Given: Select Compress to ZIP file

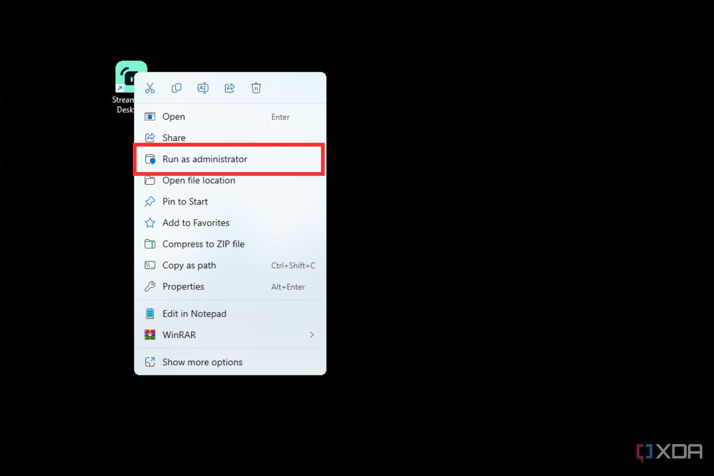Looking at the screenshot, I should click(203, 244).
